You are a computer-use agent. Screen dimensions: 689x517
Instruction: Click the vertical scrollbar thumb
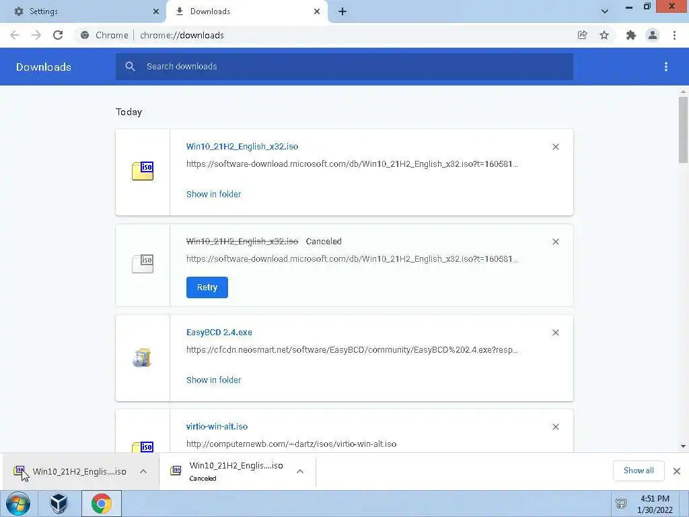click(x=683, y=130)
